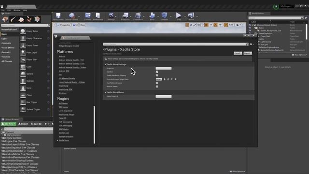The width and height of the screenshot is (309, 174).
Task: Click the Launch toolbar icon
Action: tap(191, 15)
